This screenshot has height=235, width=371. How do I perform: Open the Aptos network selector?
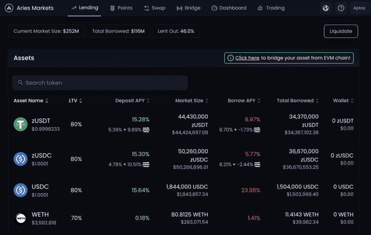point(359,8)
